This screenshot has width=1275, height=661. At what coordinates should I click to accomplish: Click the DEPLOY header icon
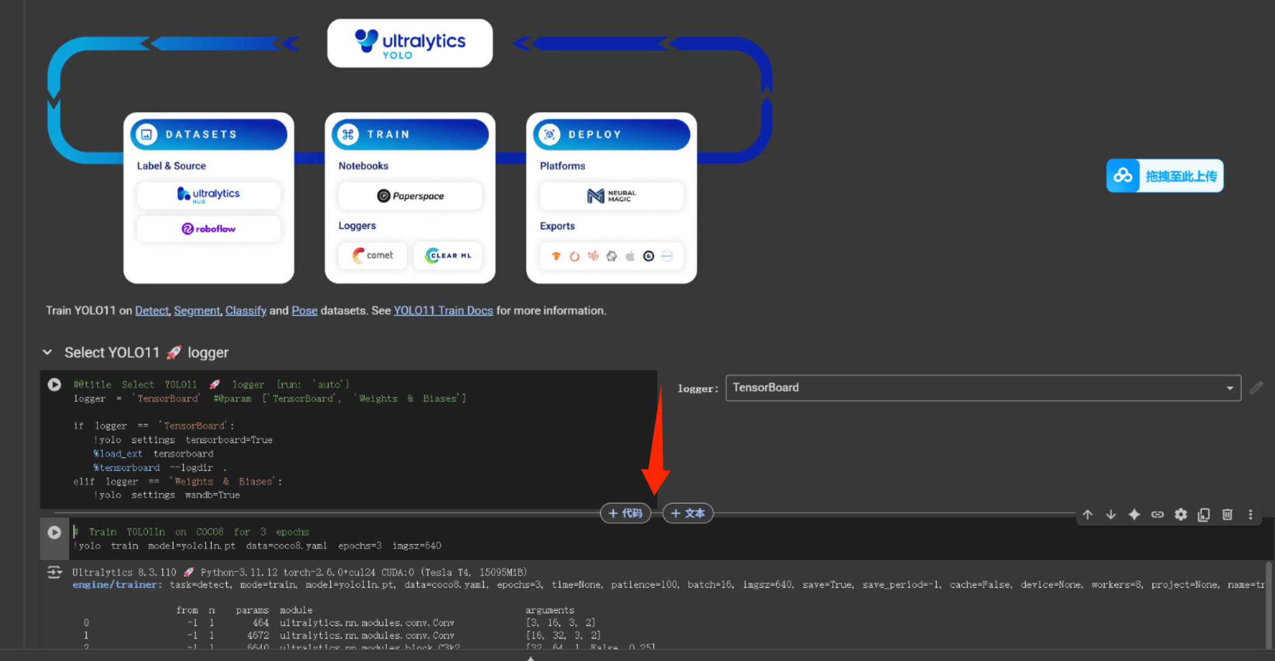[x=549, y=135]
